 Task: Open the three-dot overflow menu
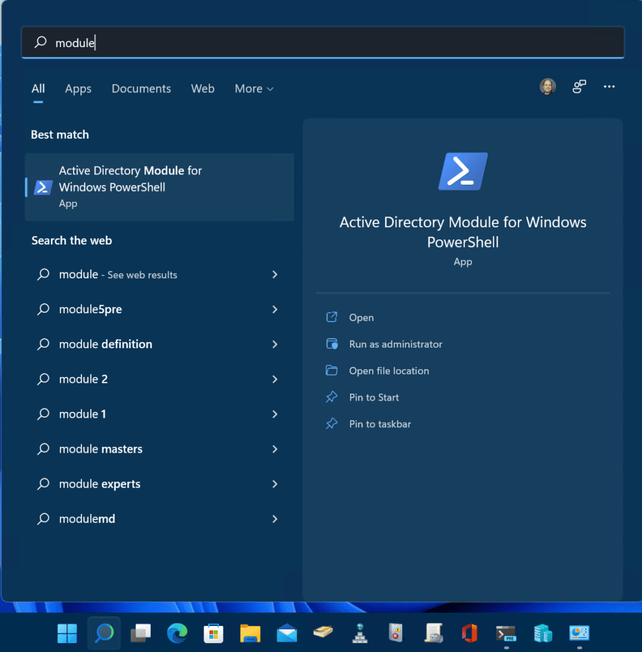(609, 87)
